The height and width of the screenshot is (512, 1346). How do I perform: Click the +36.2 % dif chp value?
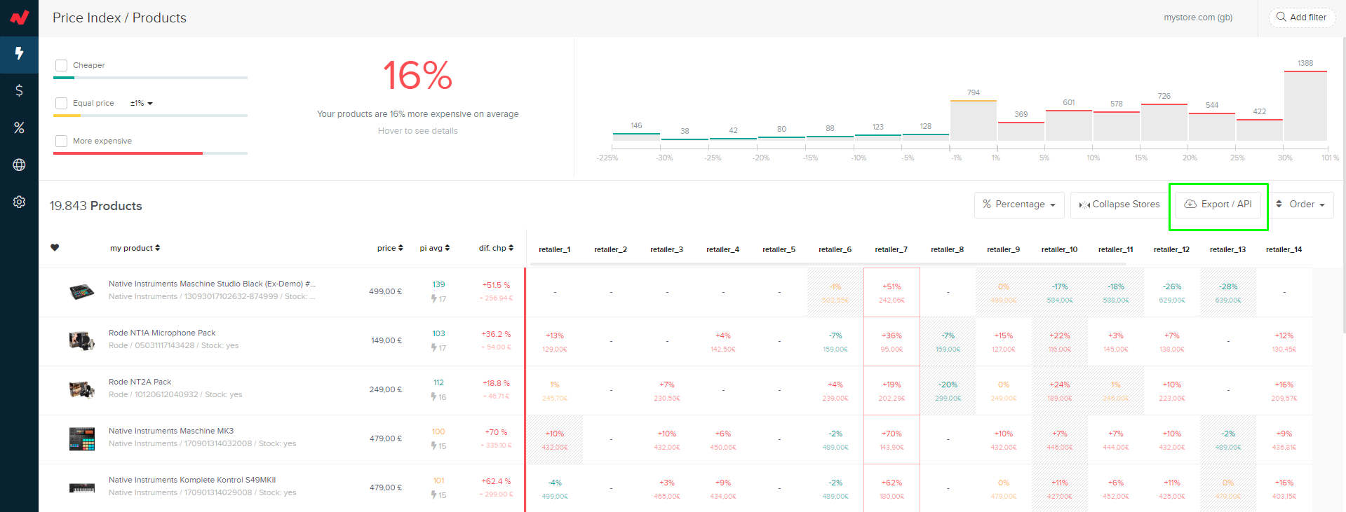[496, 334]
